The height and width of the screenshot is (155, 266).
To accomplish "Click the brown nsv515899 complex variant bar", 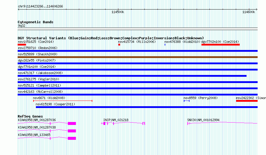I will (137, 57).
